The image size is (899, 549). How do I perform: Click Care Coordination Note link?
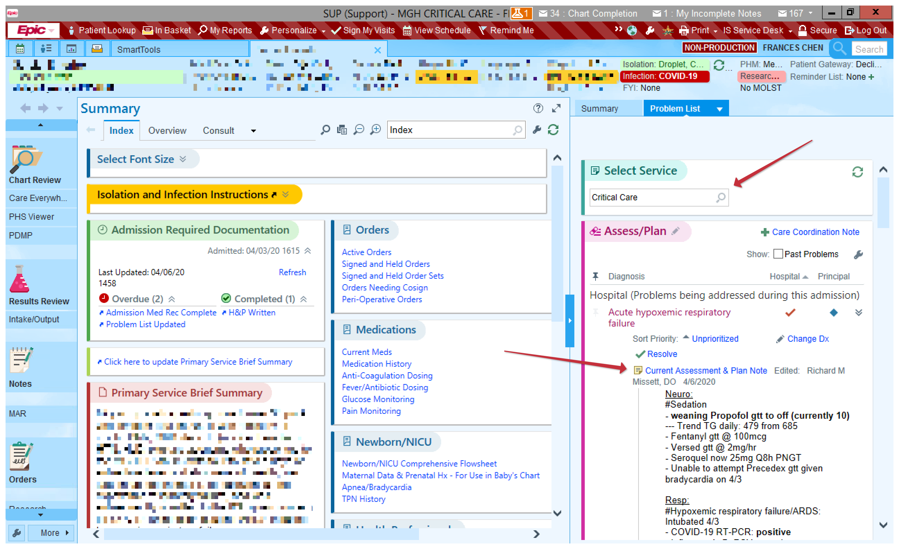tap(815, 232)
